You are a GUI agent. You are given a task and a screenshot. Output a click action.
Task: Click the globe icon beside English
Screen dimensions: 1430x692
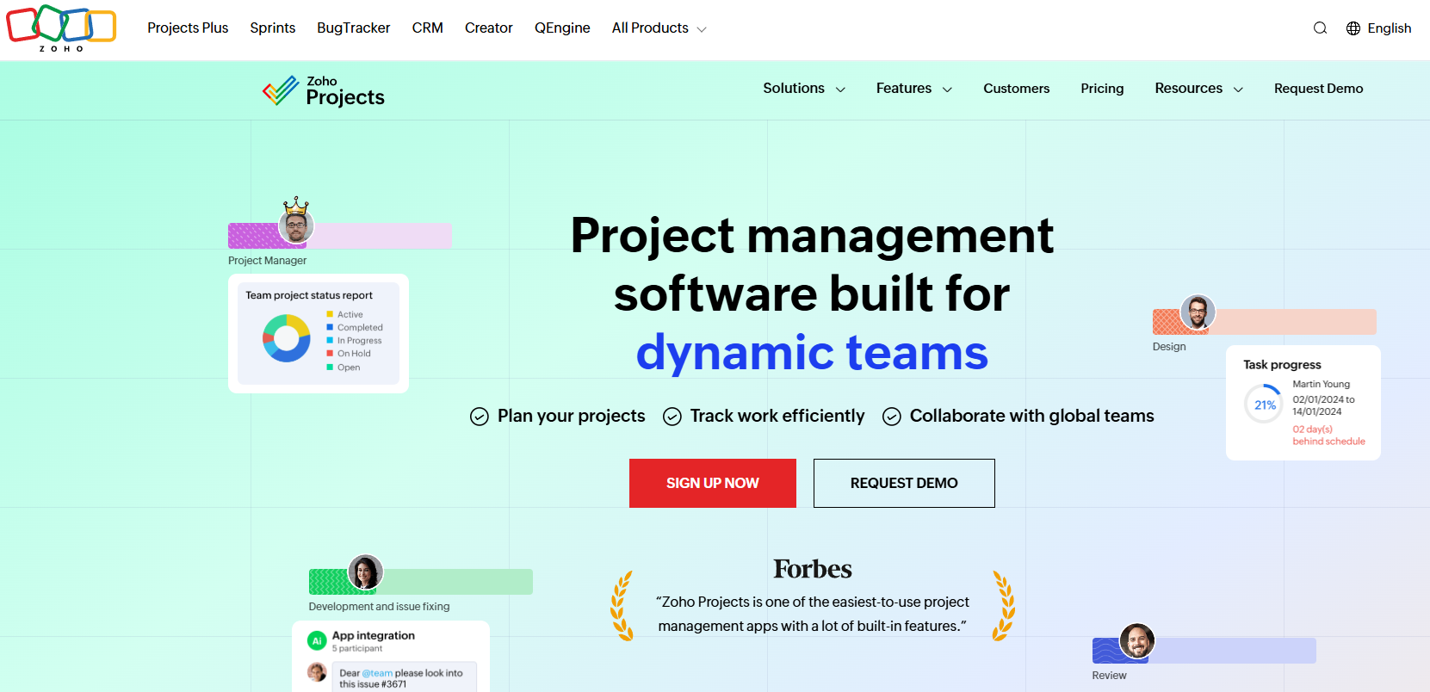(1353, 28)
